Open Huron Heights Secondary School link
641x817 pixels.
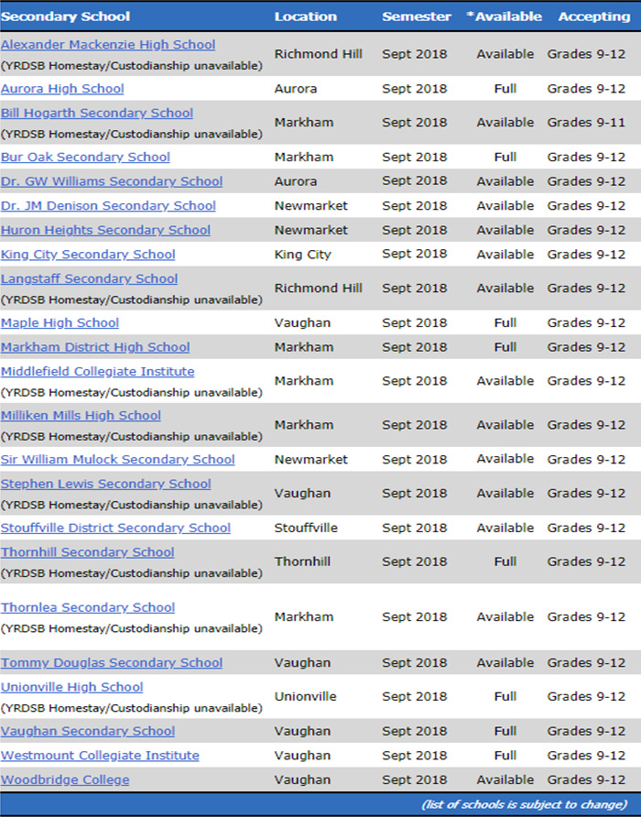click(x=105, y=231)
